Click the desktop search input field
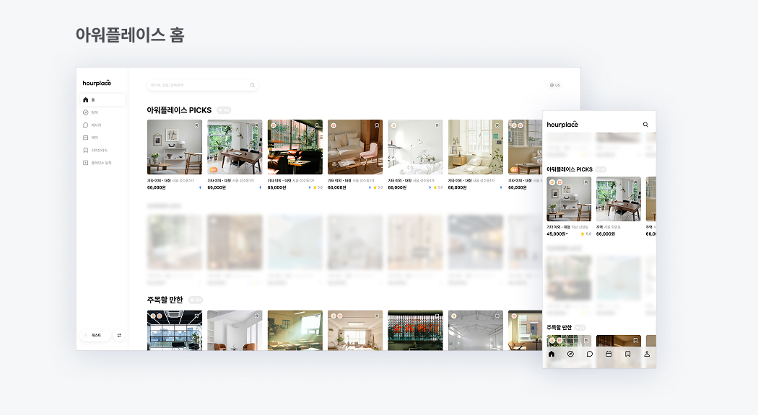This screenshot has width=758, height=415. click(x=202, y=85)
